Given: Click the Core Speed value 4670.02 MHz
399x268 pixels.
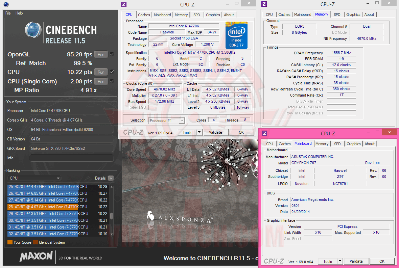Looking at the screenshot, I should 164,89.
